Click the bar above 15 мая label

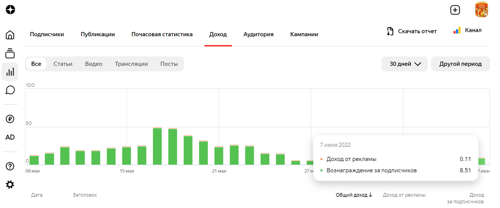(x=127, y=156)
